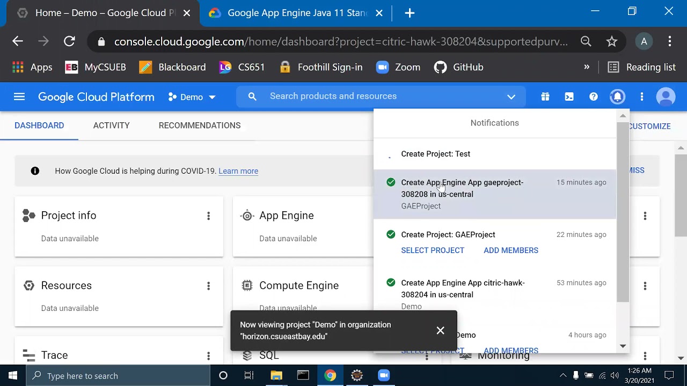Open Resources card options menu

208,286
